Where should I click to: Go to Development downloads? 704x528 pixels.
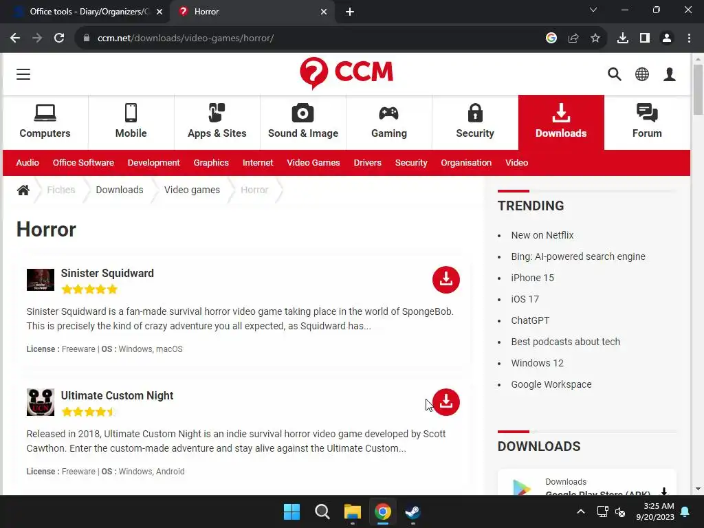153,162
